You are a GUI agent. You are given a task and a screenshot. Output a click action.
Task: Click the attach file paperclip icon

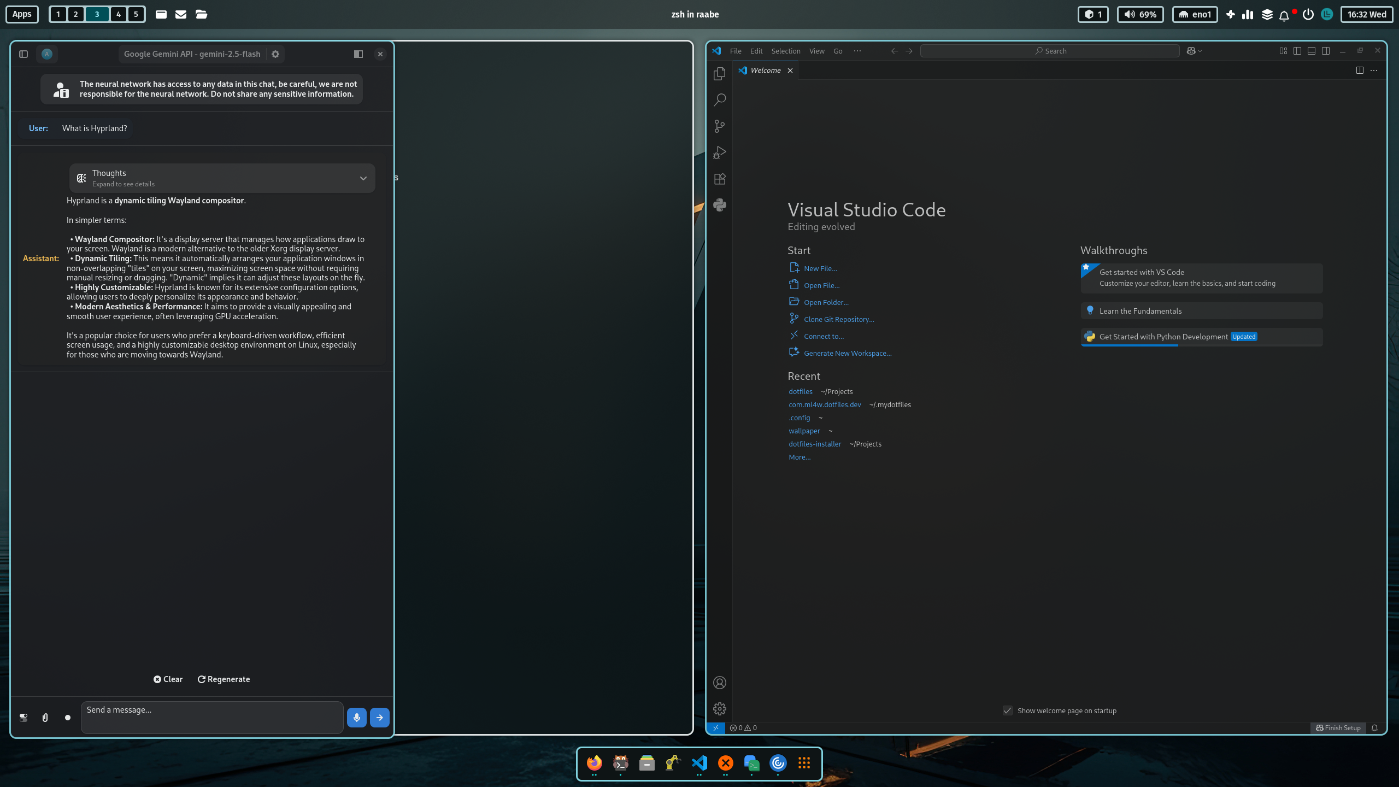(45, 718)
